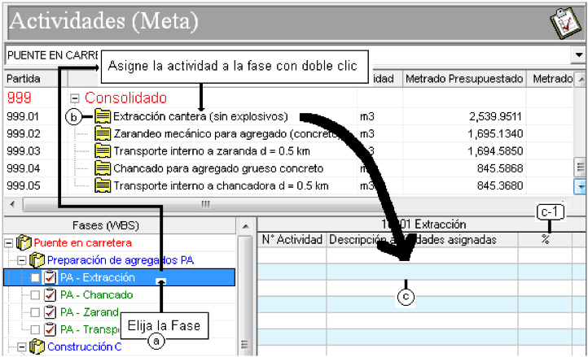Click the Construcción C folder icon

(x=37, y=346)
